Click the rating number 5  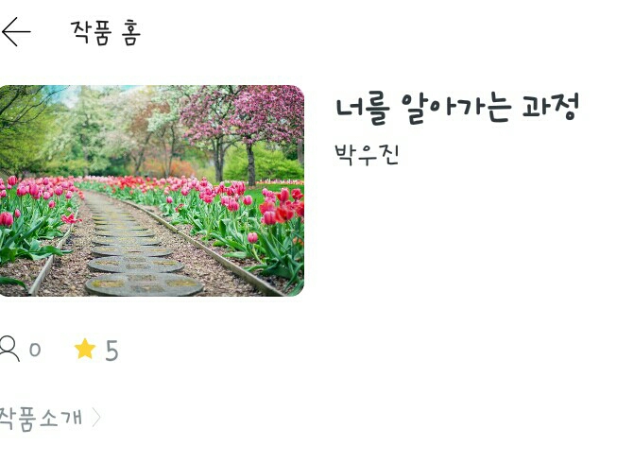(111, 351)
